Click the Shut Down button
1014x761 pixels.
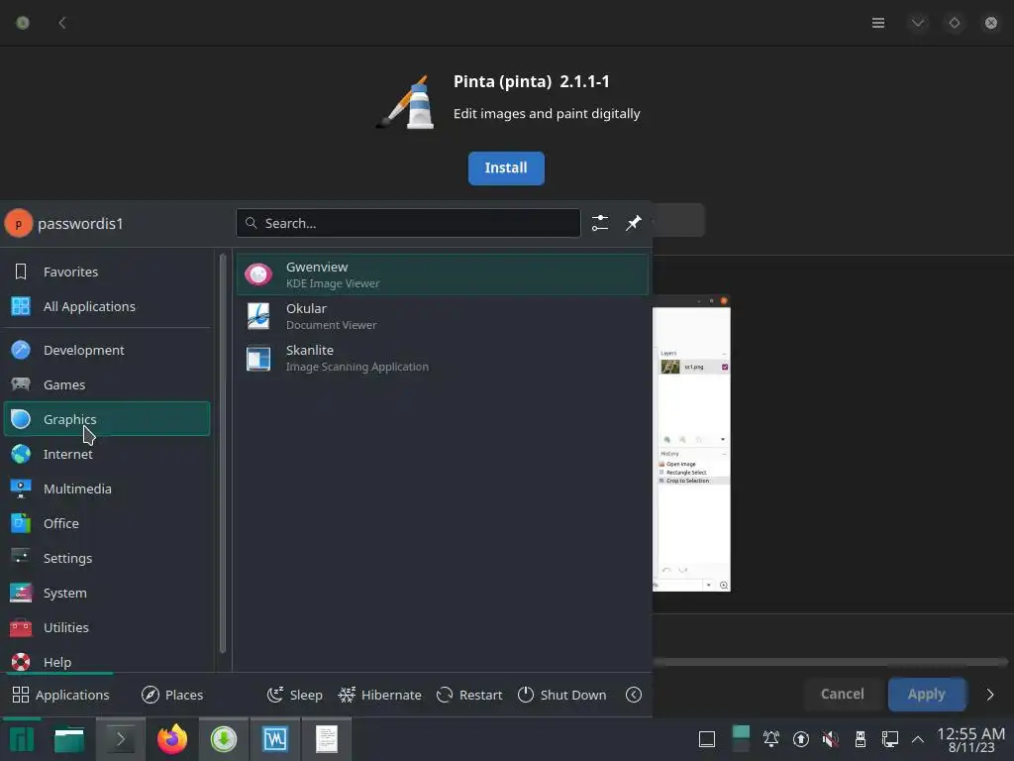[x=562, y=695]
